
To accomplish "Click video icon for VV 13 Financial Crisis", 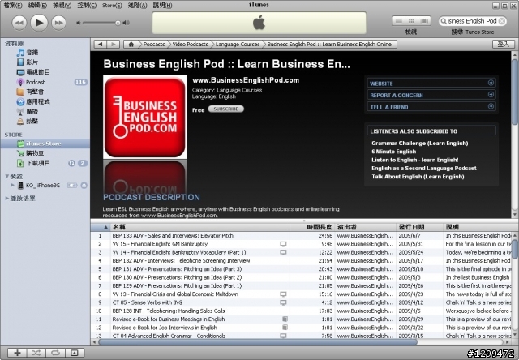I will pyautogui.click(x=283, y=294).
